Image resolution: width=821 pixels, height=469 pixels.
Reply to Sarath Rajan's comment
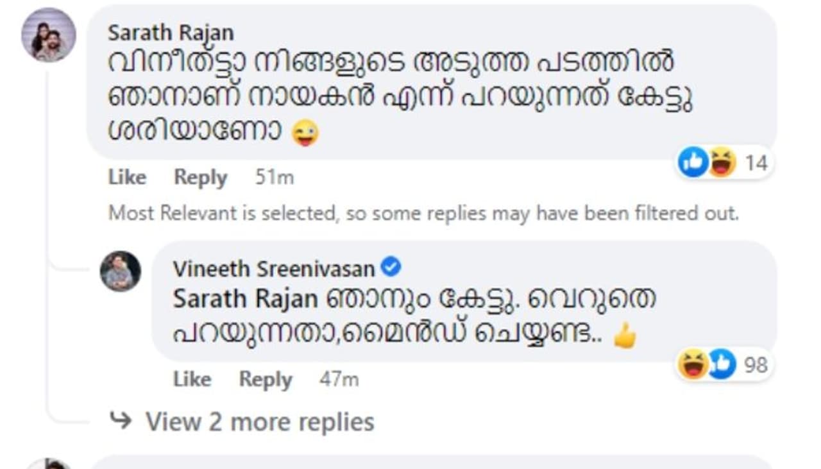pyautogui.click(x=200, y=177)
